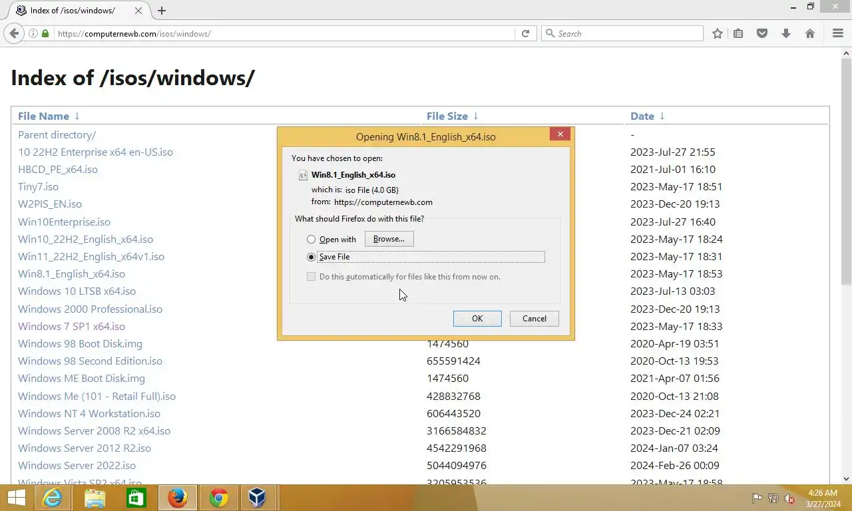Open File Explorer from taskbar
The width and height of the screenshot is (852, 511).
coord(95,498)
